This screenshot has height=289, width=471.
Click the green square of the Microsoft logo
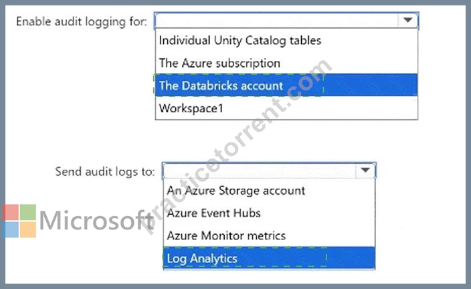point(28,212)
